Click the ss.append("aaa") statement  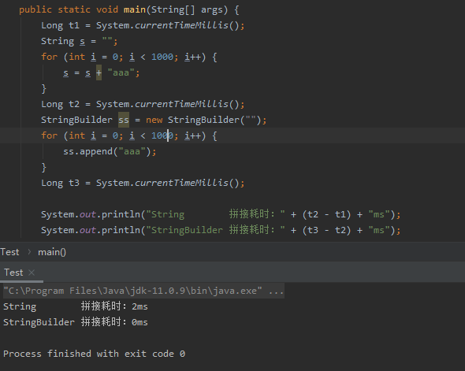(110, 151)
